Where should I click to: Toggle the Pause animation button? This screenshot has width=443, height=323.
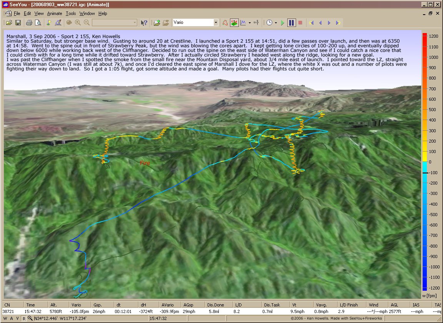(291, 23)
